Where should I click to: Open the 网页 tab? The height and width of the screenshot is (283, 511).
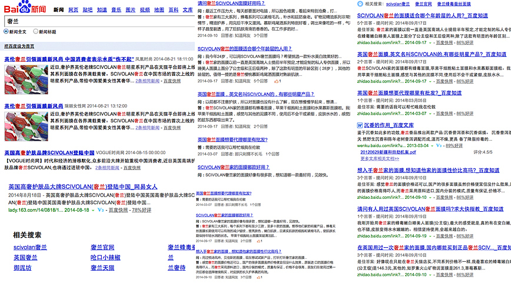tap(74, 10)
